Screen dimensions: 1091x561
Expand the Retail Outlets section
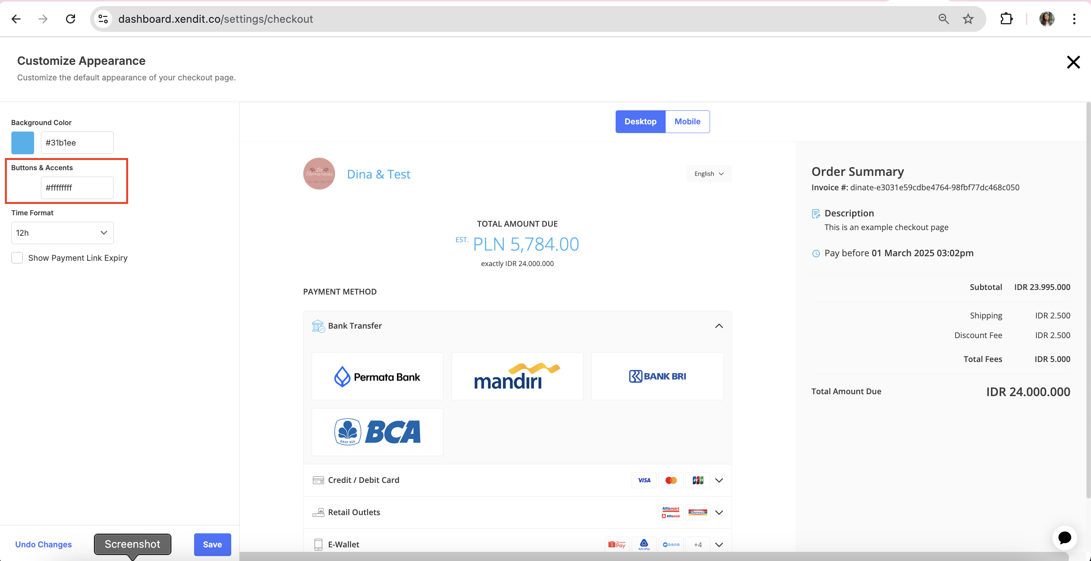coord(719,512)
